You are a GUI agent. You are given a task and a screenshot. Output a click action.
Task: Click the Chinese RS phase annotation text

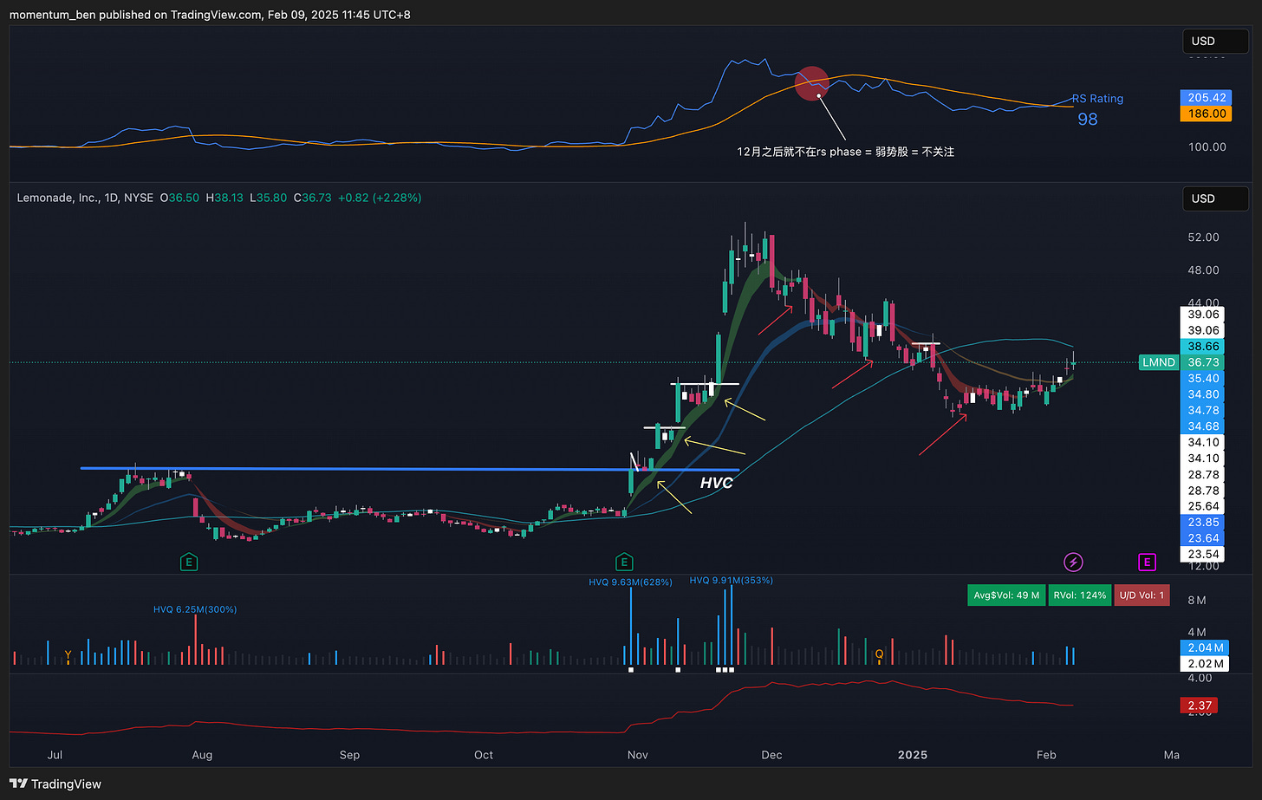tap(845, 152)
